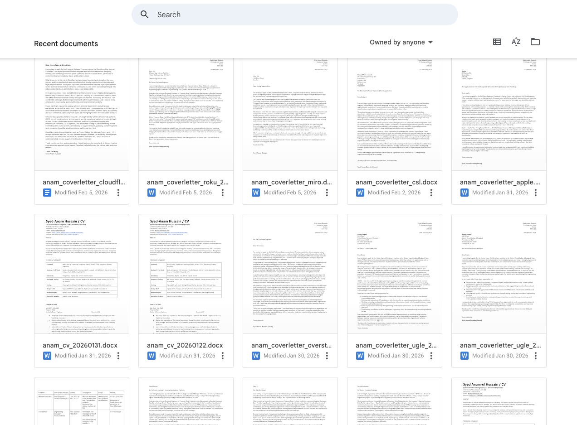Open options menu for anam_coverletter_ugle_2 document

431,356
